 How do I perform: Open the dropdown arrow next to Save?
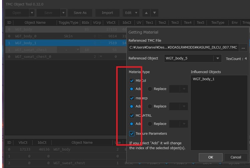point(63,13)
